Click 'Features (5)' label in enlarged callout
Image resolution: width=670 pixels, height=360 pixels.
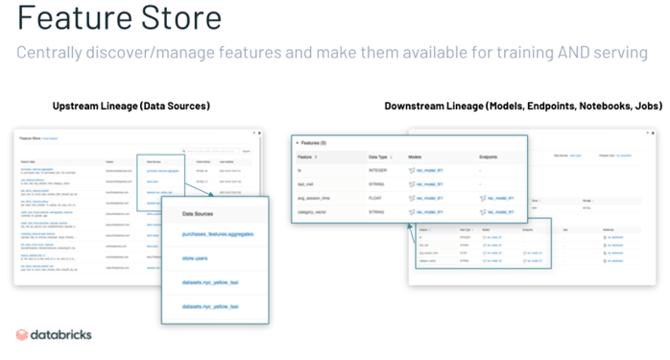click(314, 143)
